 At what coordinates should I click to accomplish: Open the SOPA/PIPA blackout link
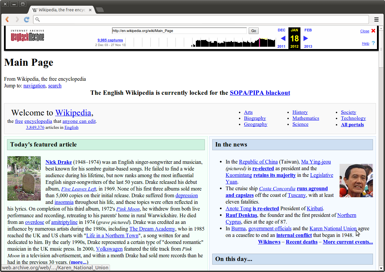coord(260,93)
